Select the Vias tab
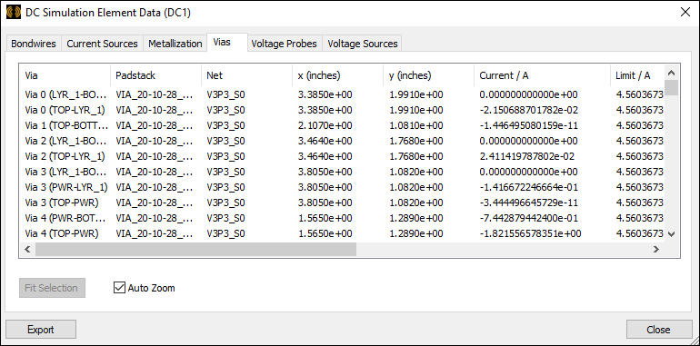The height and width of the screenshot is (346, 700). click(x=226, y=43)
